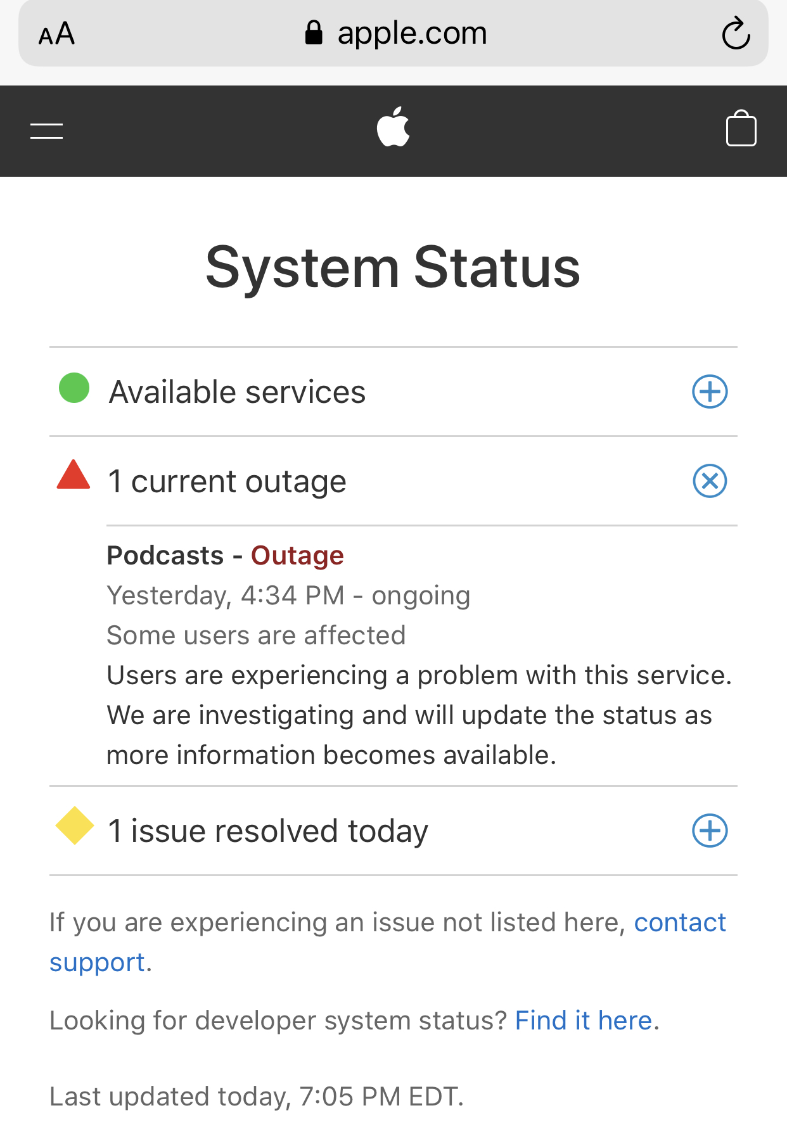Viewport: 787px width, 1134px height.
Task: Select the 1 current outage heading
Action: click(x=227, y=481)
